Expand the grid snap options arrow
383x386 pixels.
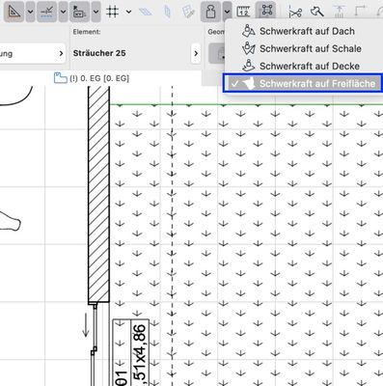click(x=128, y=12)
